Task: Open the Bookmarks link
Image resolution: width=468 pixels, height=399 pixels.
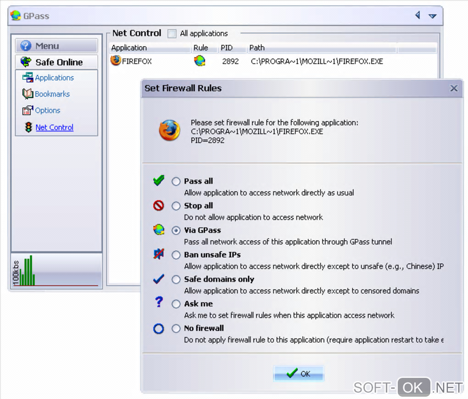Action: 52,94
